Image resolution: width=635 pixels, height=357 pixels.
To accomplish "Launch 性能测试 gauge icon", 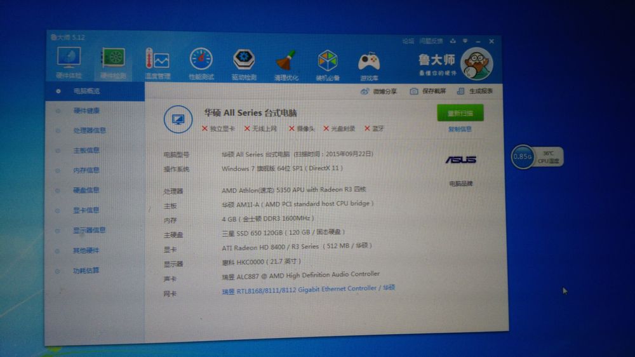I will tap(201, 59).
